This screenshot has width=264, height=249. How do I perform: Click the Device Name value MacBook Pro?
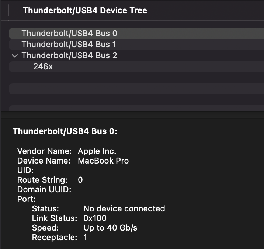tap(103, 161)
